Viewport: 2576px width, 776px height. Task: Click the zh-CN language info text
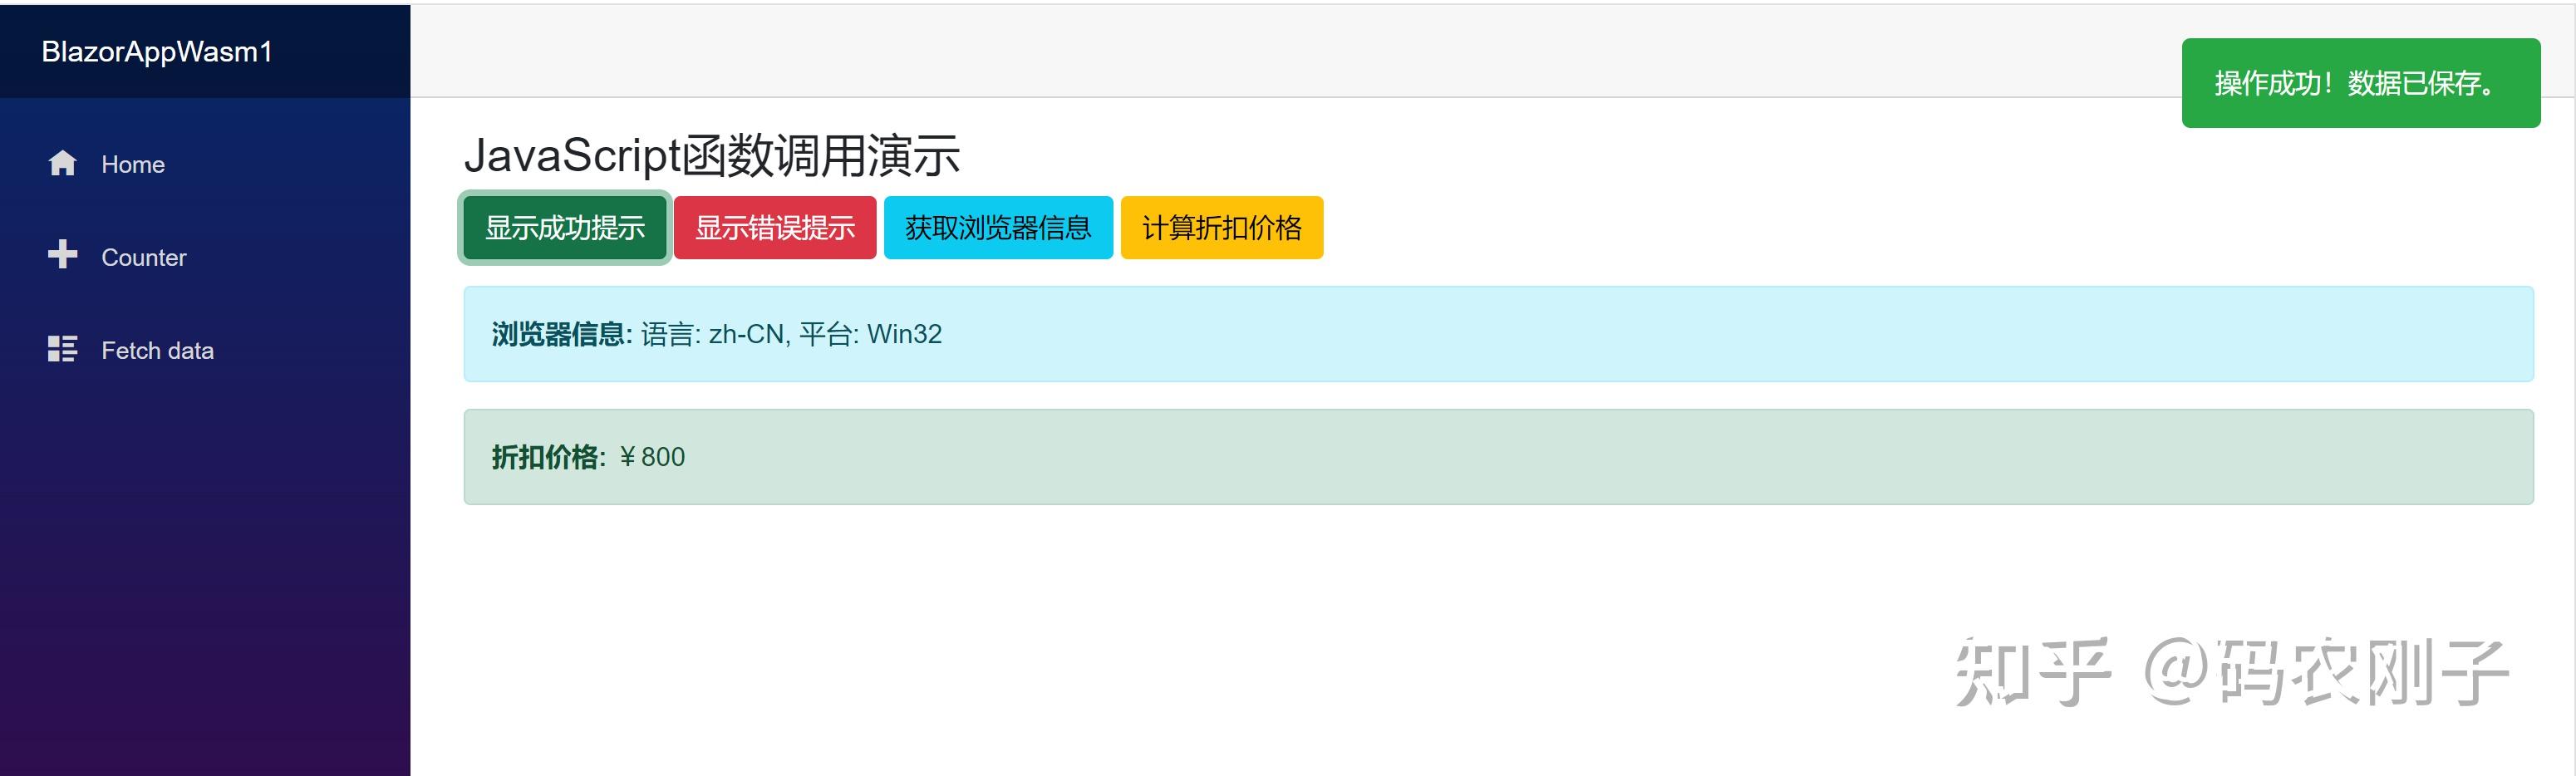point(747,334)
